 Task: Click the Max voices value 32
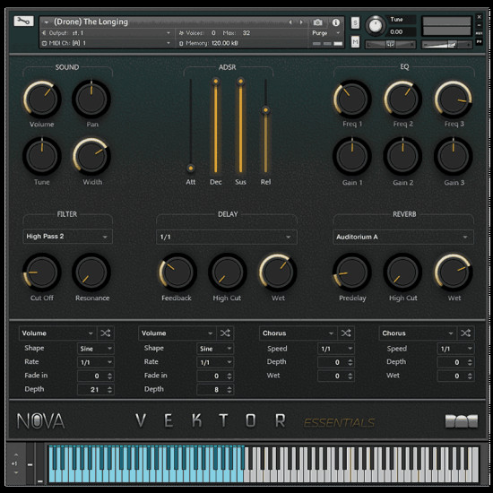pos(246,33)
